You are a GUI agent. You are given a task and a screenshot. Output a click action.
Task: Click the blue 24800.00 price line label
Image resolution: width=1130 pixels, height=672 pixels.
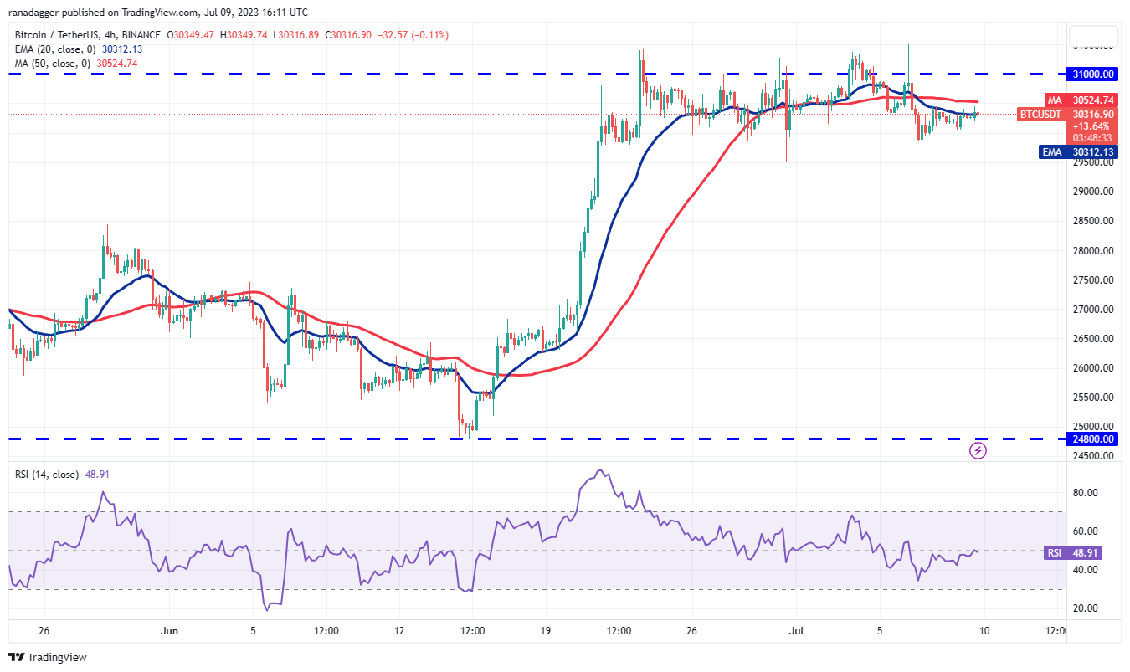(x=1095, y=439)
